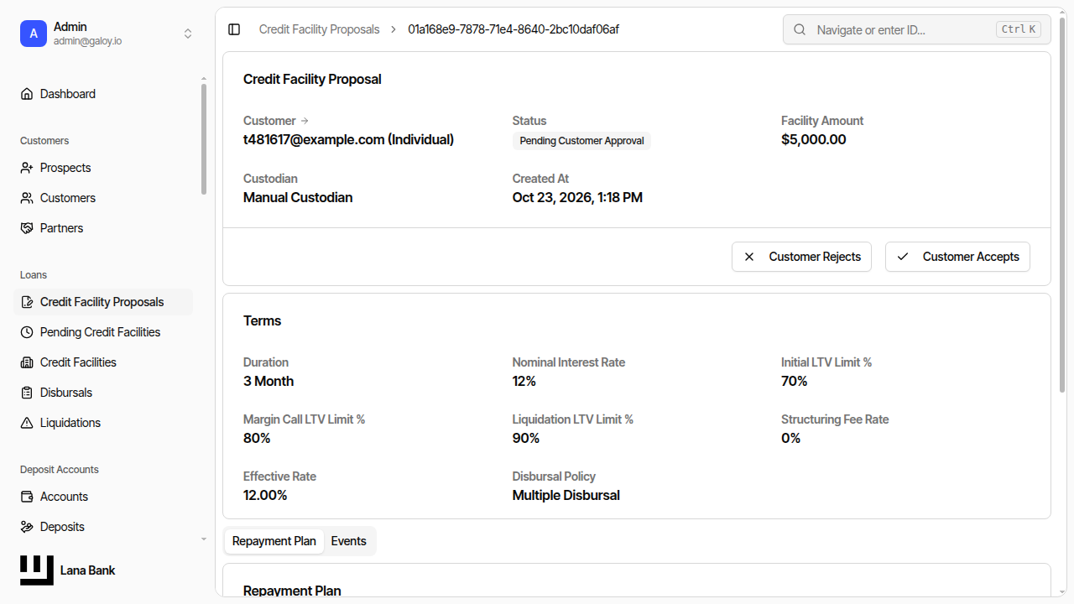Click the Pending Credit Facilities clock icon
Viewport: 1074px width, 604px height.
[27, 332]
